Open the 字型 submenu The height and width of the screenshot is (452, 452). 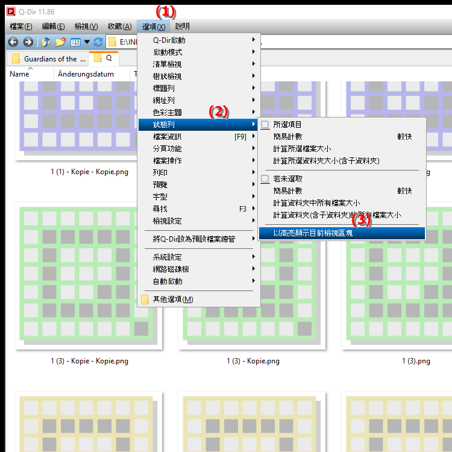(x=199, y=197)
